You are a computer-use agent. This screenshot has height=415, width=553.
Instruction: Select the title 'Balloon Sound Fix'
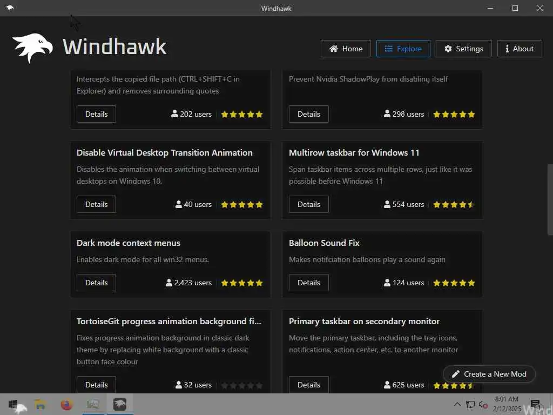[x=324, y=243]
